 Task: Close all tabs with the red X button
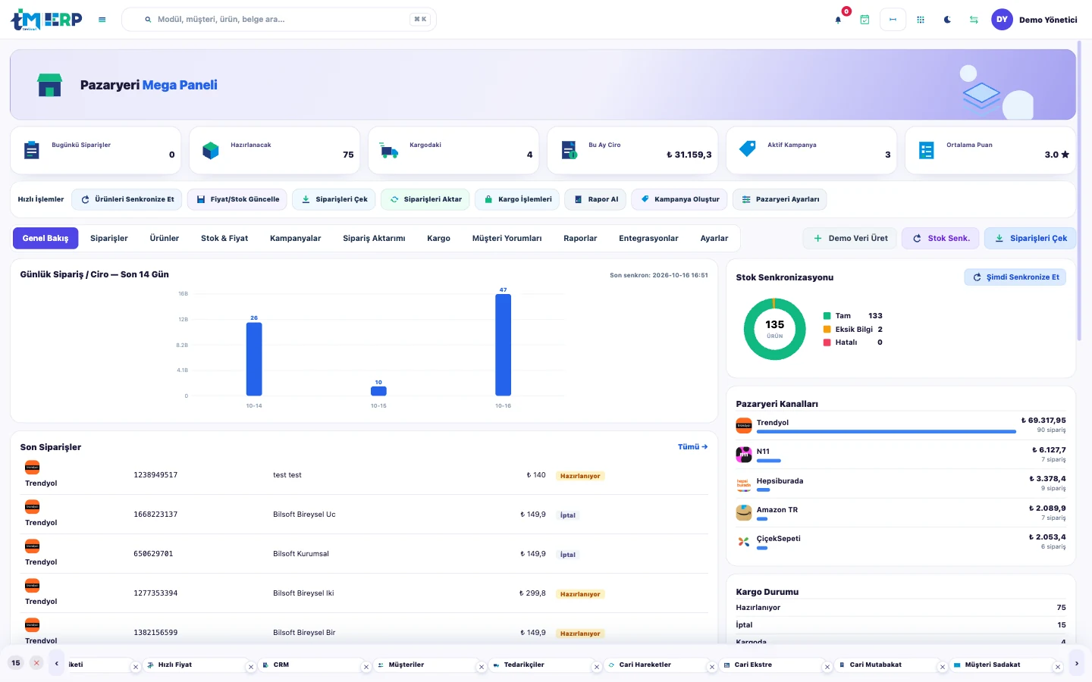coord(36,663)
